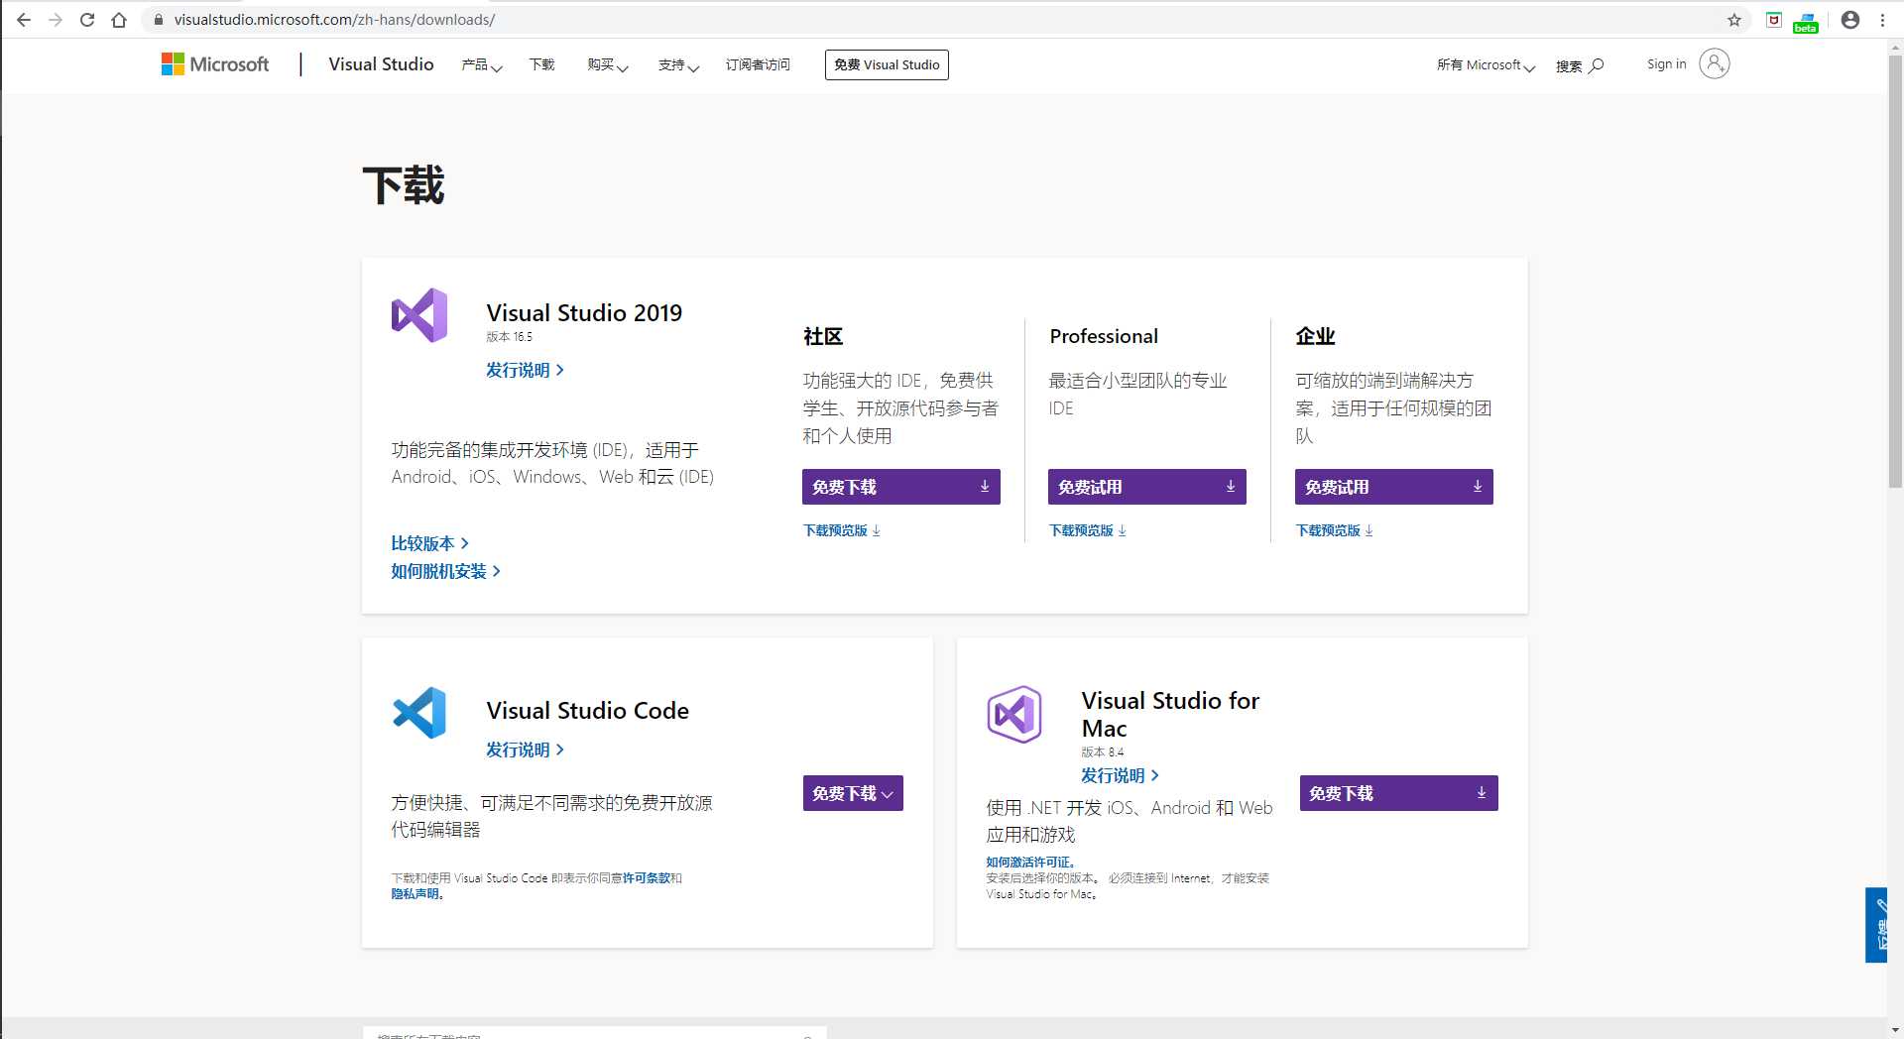Viewport: 1904px width, 1039px height.
Task: Click the Visual Studio Code heading
Action: [x=587, y=711]
